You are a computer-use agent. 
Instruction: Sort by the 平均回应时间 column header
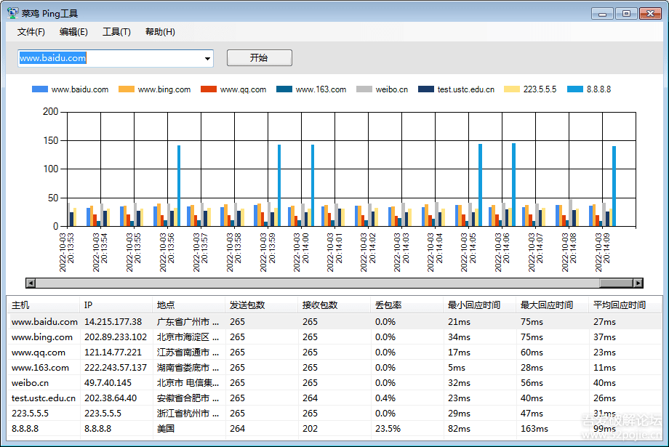coord(619,305)
